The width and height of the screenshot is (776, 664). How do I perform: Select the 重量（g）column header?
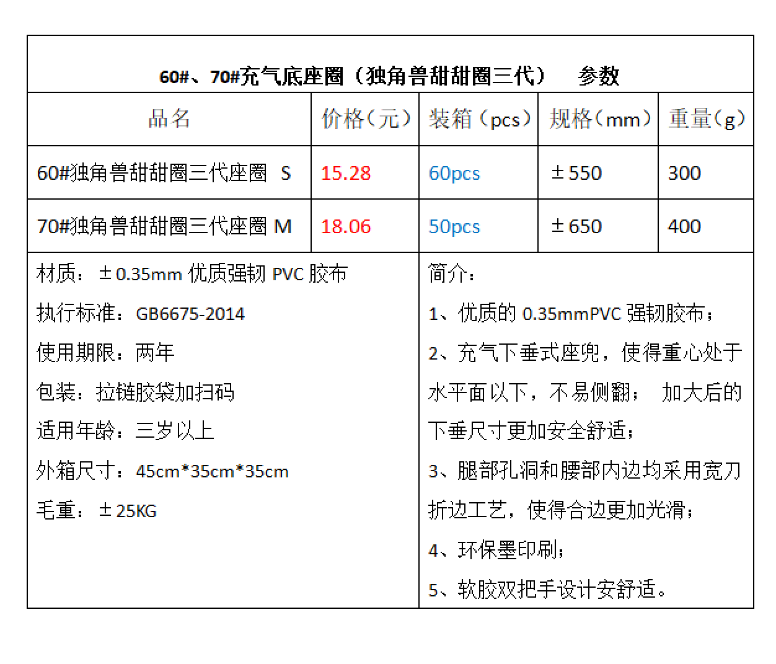[706, 118]
